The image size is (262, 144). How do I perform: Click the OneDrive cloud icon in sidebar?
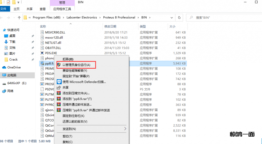[4, 67]
